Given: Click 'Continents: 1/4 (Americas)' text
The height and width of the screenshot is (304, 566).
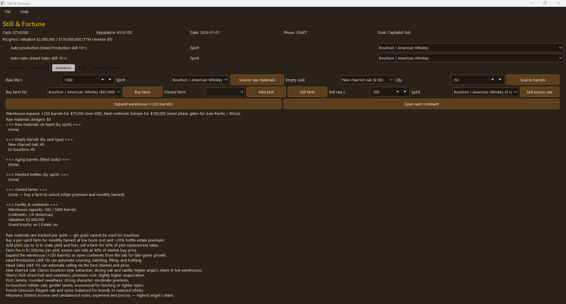Looking at the screenshot, I should pyautogui.click(x=31, y=214).
